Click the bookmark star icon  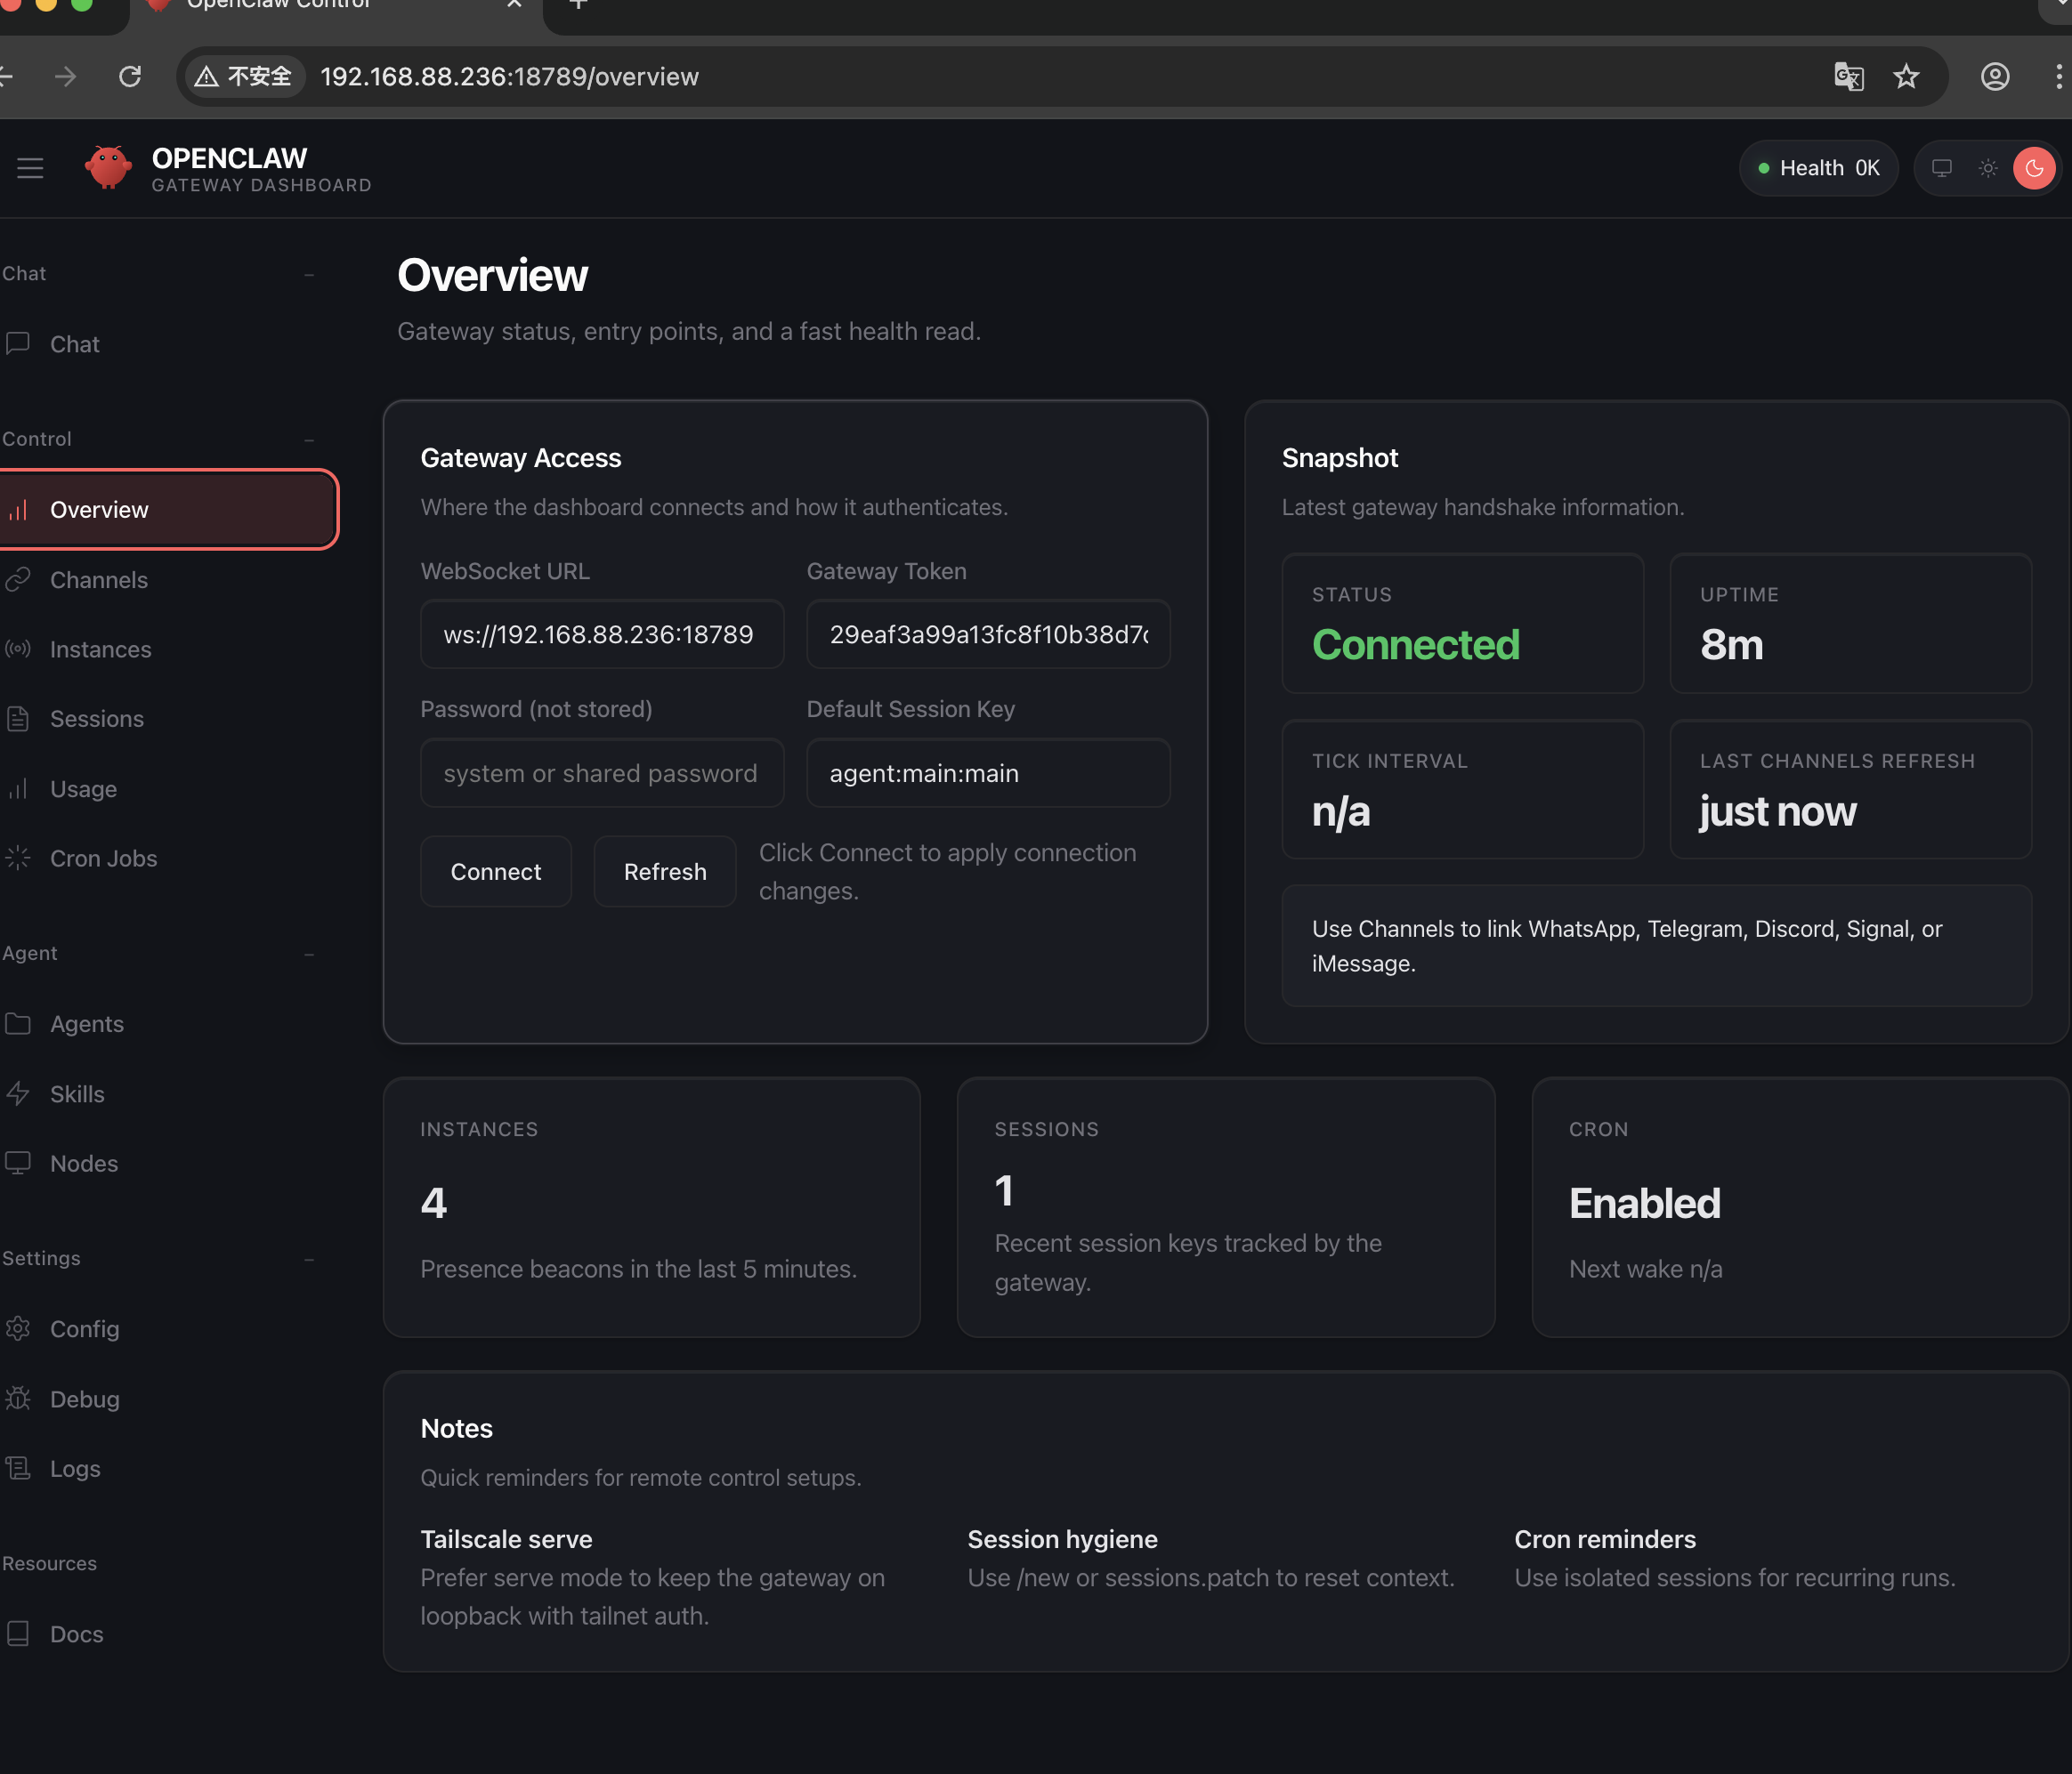1906,77
